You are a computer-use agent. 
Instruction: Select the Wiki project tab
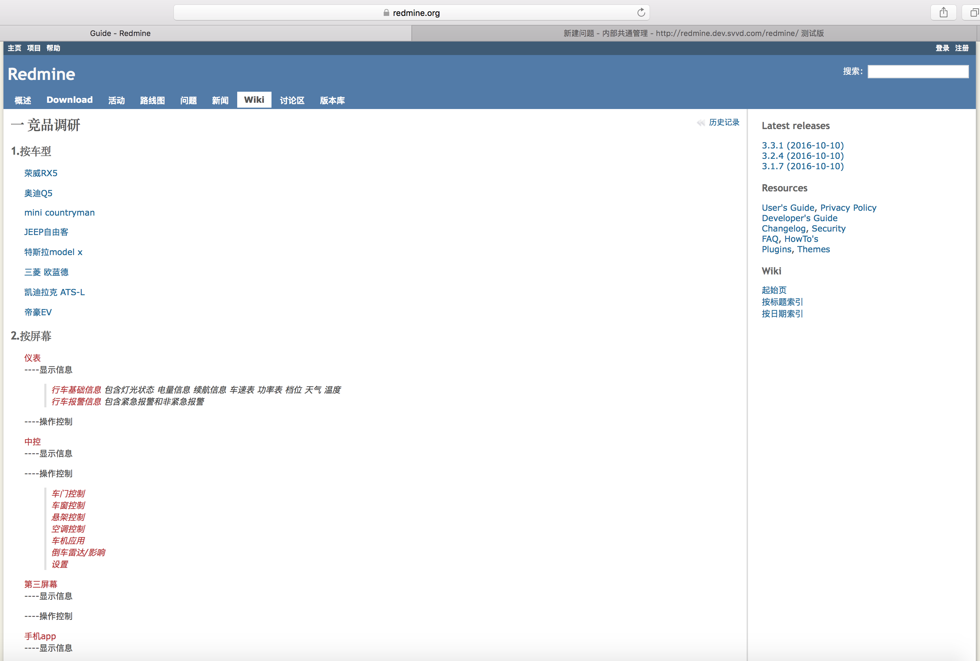[254, 100]
